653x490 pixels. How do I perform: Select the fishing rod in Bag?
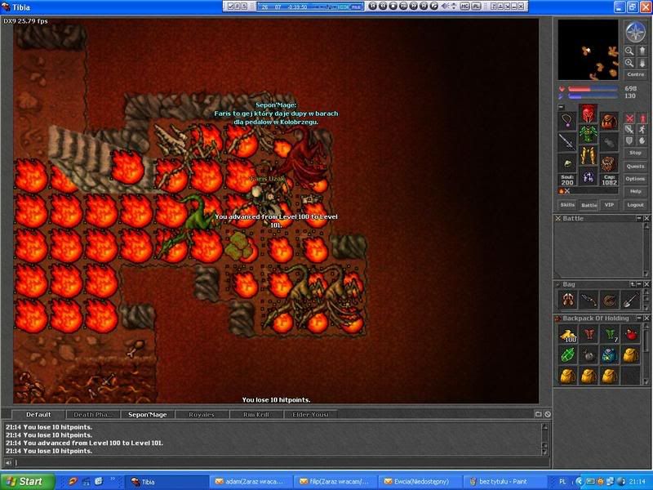click(x=589, y=300)
